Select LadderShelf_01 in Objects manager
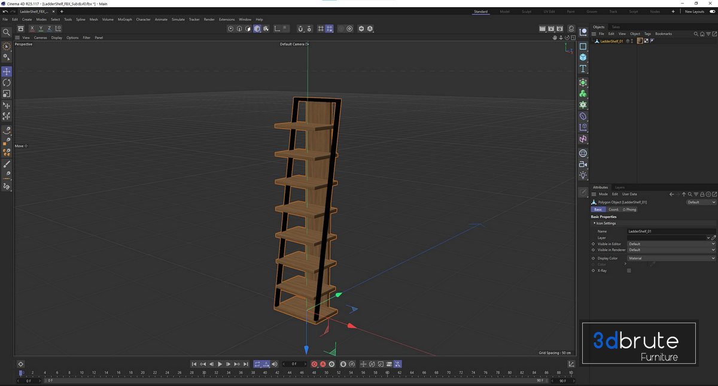Image resolution: width=718 pixels, height=386 pixels. coord(611,41)
